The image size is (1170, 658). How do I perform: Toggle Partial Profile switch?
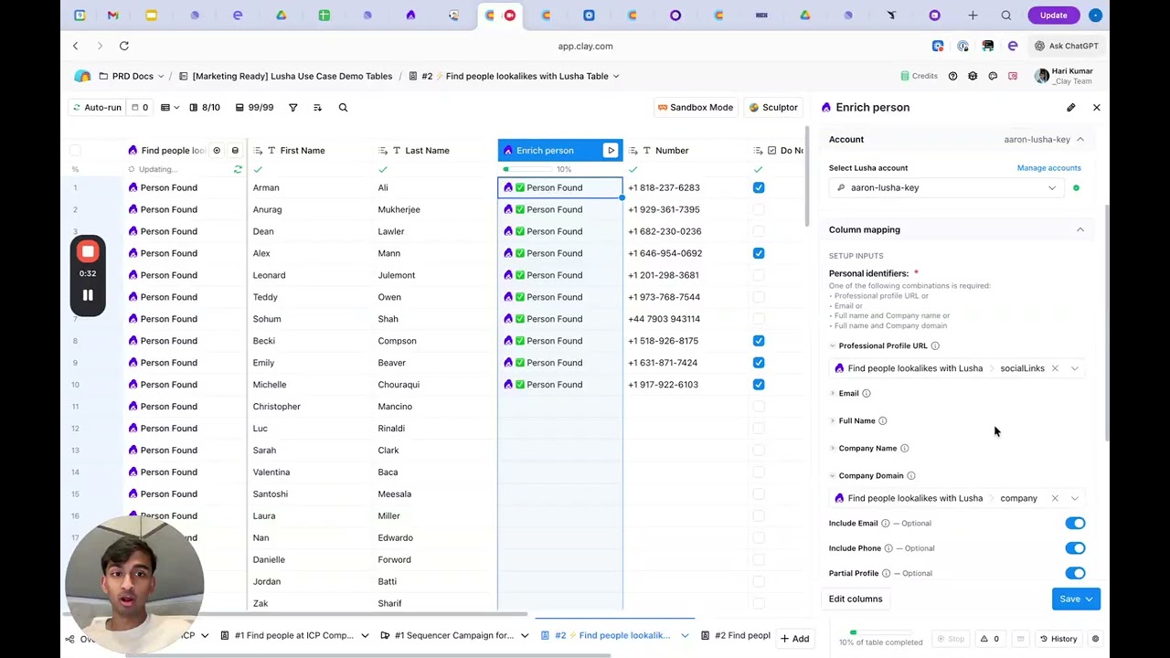[1075, 573]
